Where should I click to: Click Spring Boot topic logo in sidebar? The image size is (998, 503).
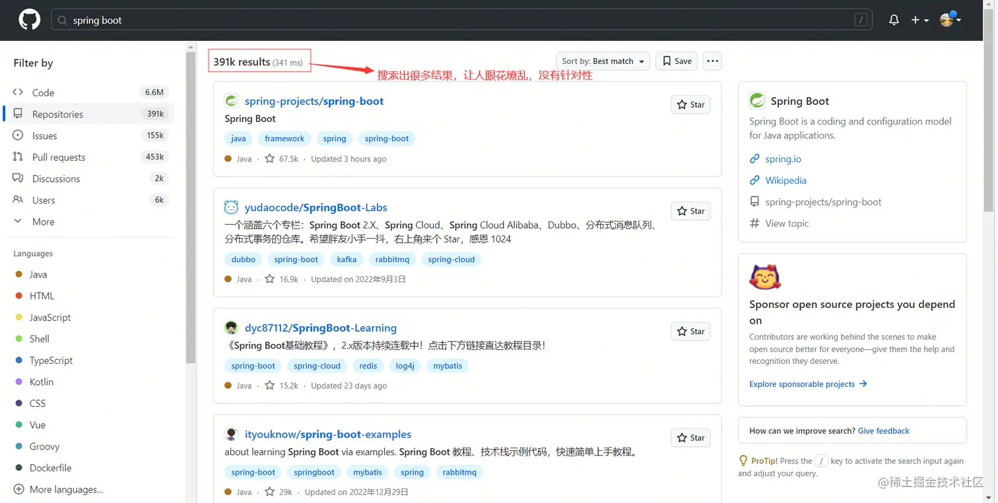tap(756, 100)
